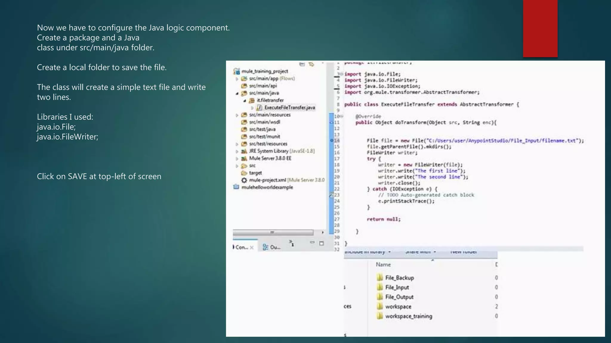Open the Include in library menu
This screenshot has width=611, height=343.
tap(368, 252)
